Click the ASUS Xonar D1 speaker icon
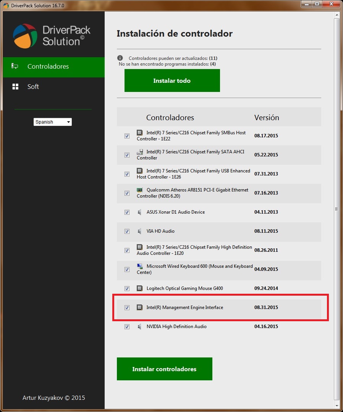343x412 pixels. point(140,212)
